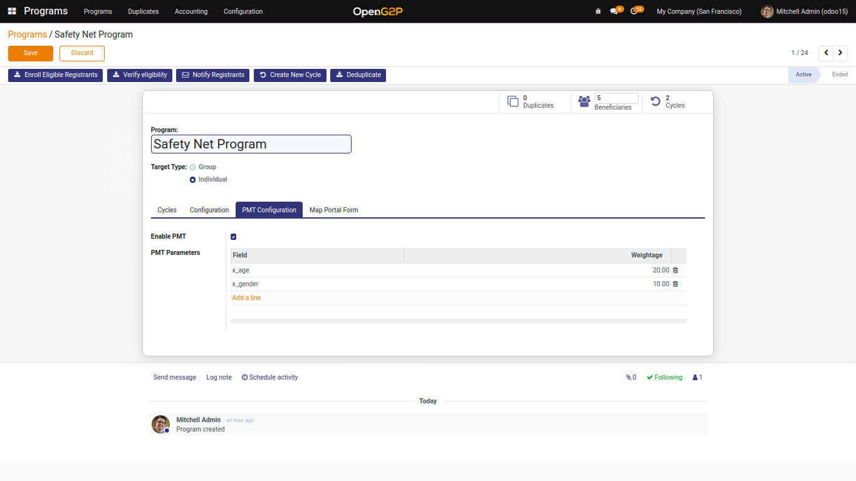Open the My Company switcher

tap(699, 11)
